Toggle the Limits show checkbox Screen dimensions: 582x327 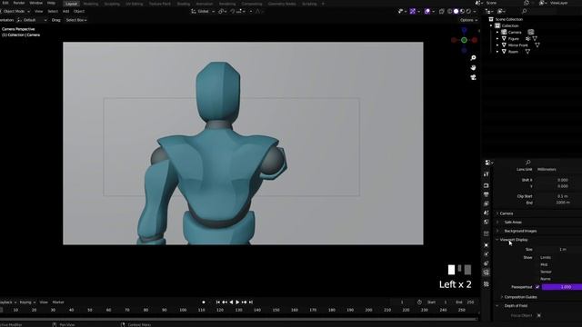[537, 257]
